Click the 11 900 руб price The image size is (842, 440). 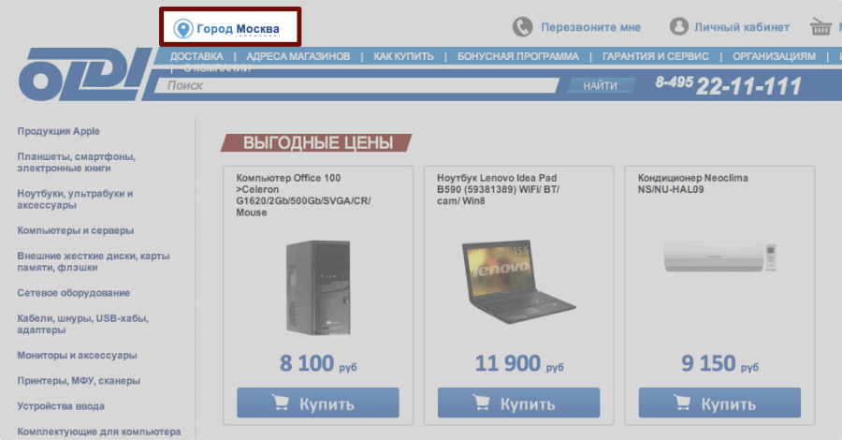(518, 364)
